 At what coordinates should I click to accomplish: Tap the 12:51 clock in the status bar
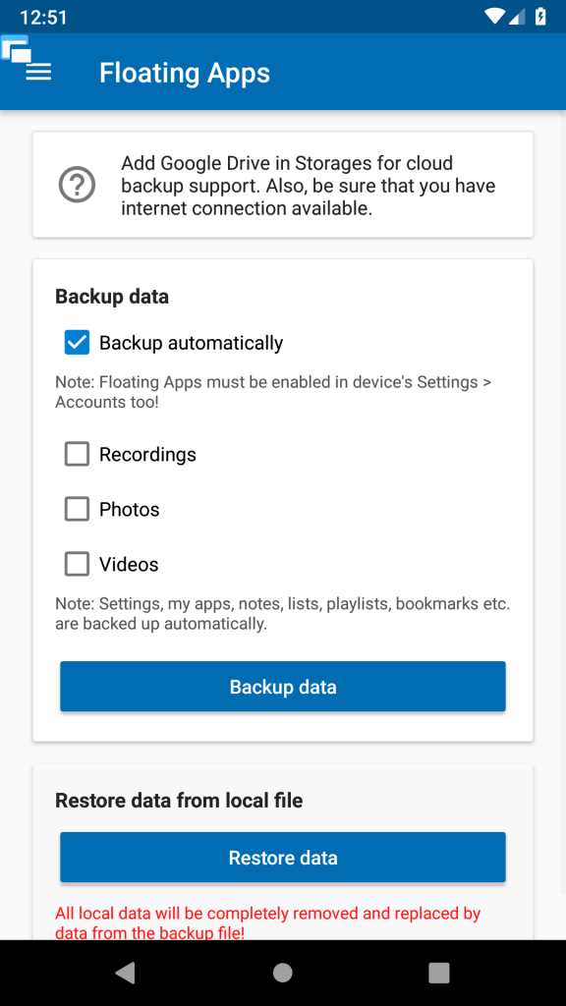click(43, 17)
